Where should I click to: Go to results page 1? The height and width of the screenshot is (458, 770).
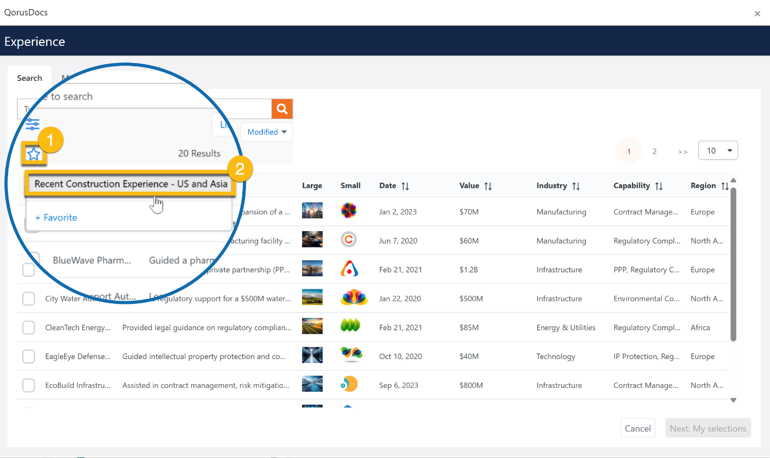click(629, 151)
